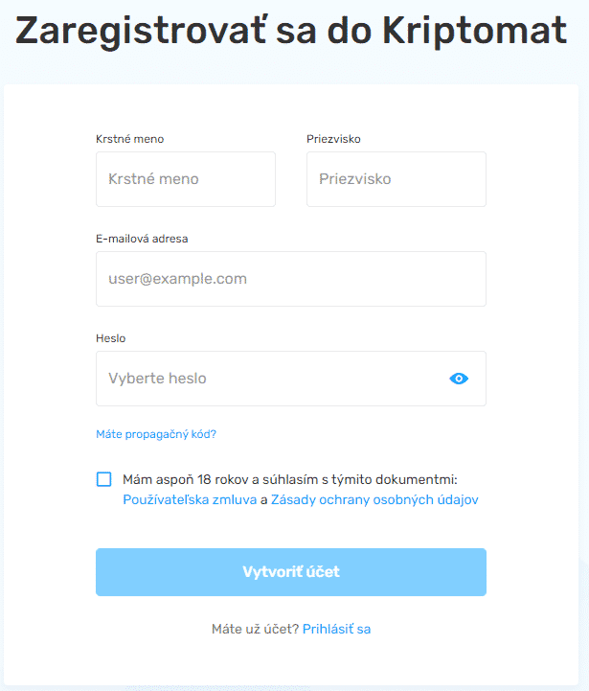This screenshot has width=589, height=691.
Task: Focus the Priezvisko text box
Action: 396,179
